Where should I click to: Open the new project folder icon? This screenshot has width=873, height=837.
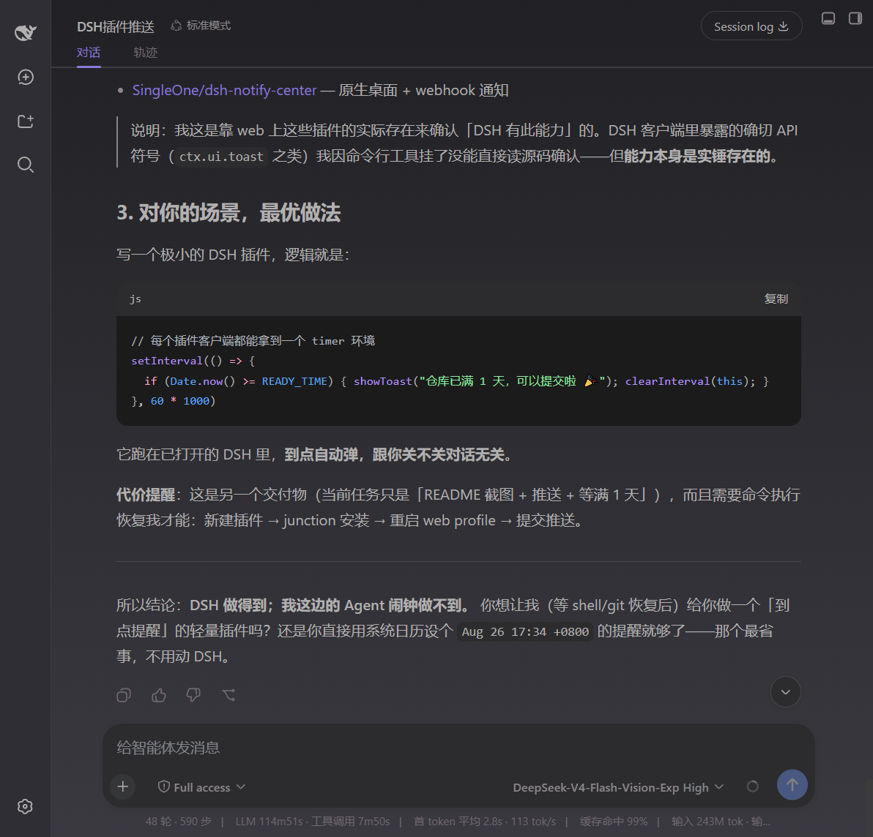point(25,121)
